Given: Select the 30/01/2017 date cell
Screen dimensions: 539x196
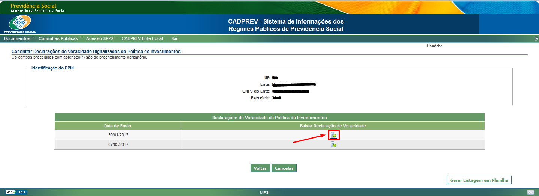Looking at the screenshot, I should (x=118, y=135).
